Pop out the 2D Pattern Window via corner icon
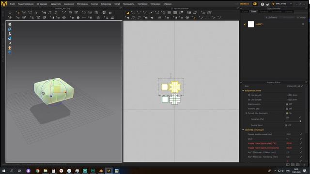This screenshot has width=310, height=174. [238, 8]
